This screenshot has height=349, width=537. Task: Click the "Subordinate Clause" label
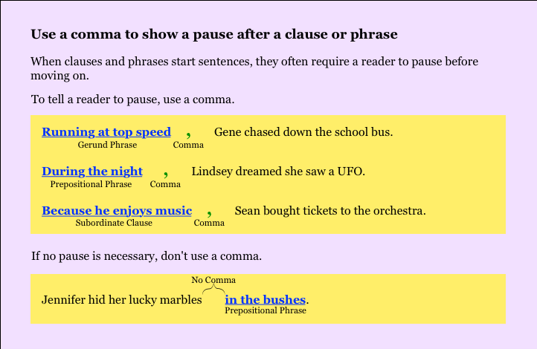[x=114, y=223]
